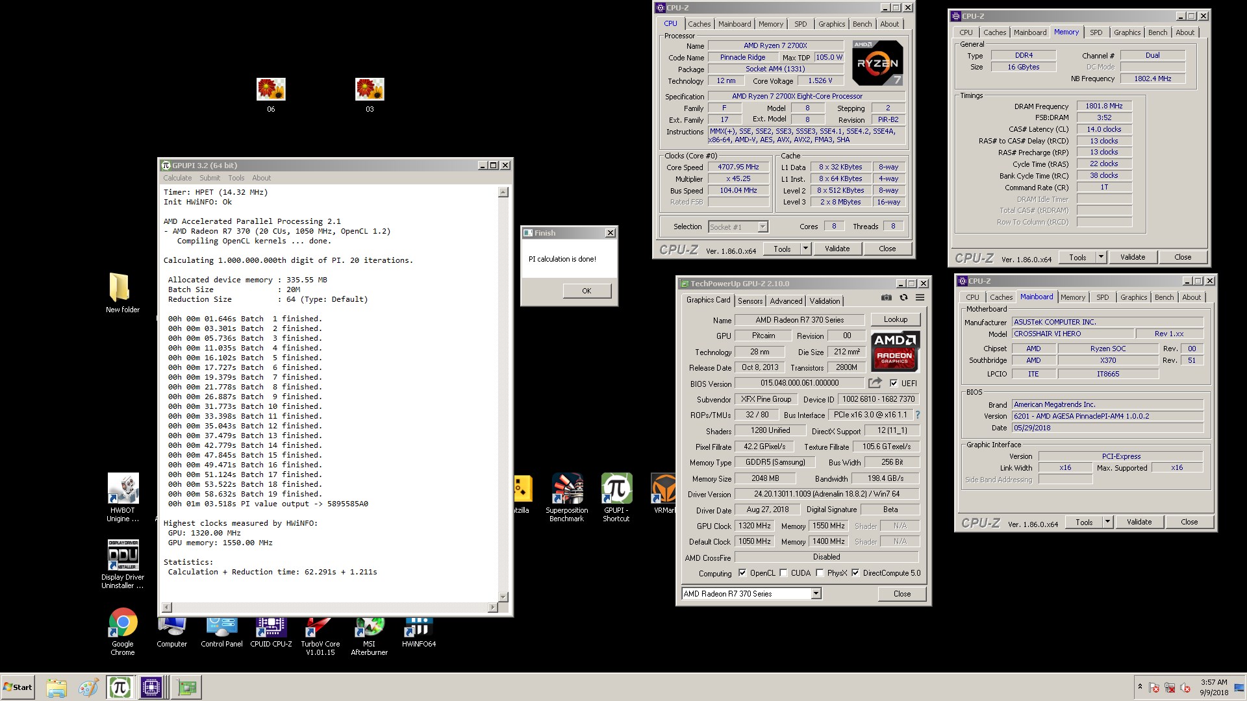This screenshot has height=701, width=1247.
Task: Click Lookup button in GPU-Z
Action: (896, 319)
